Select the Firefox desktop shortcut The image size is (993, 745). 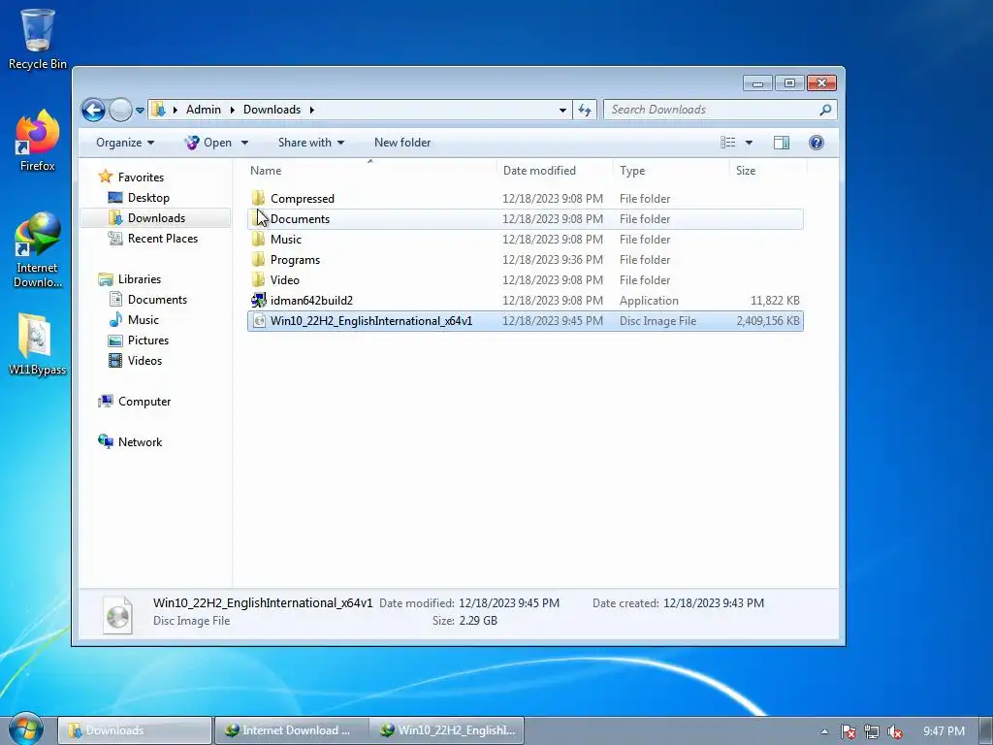38,141
